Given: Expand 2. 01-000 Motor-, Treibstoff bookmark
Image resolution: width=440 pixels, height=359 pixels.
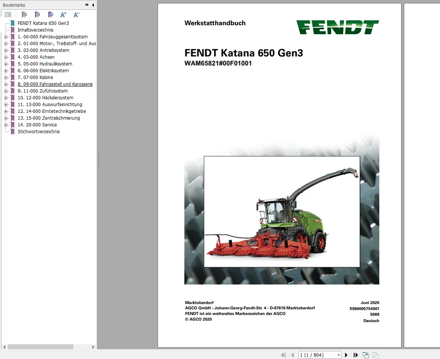Looking at the screenshot, I should (x=6, y=44).
